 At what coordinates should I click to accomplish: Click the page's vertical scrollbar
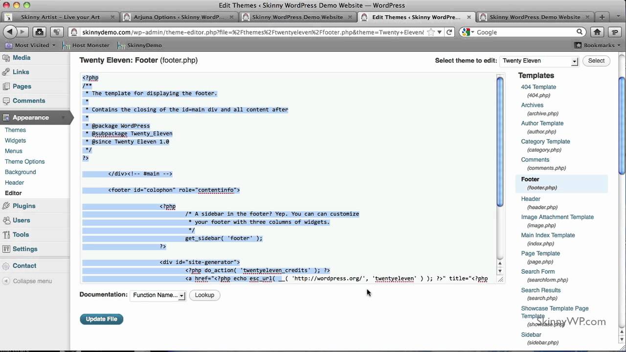622,125
